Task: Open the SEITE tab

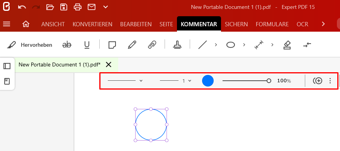Action: click(166, 24)
